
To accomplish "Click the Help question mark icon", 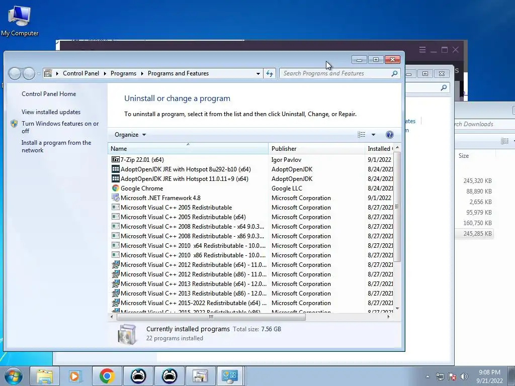I will [390, 135].
